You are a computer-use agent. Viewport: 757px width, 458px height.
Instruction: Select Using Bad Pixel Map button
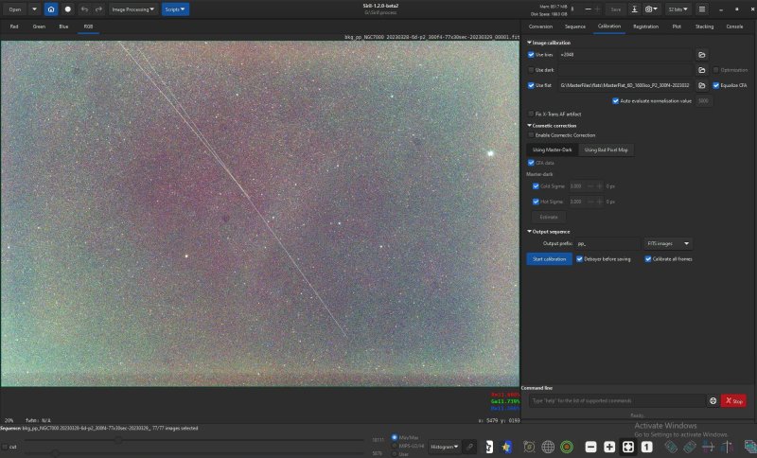tap(606, 150)
